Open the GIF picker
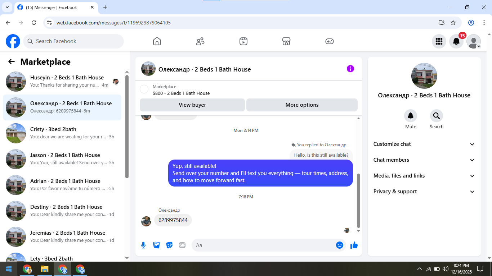Screen dimensions: 492x276 [x=182, y=245]
